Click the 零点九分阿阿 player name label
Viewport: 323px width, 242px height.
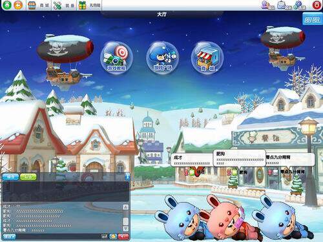(x=293, y=172)
